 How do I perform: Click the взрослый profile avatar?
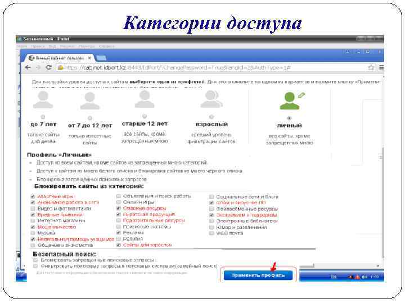click(x=211, y=99)
